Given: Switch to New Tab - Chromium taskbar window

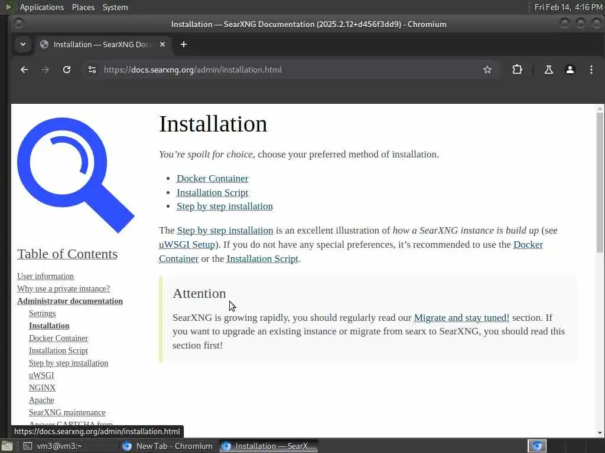Looking at the screenshot, I should click(167, 446).
